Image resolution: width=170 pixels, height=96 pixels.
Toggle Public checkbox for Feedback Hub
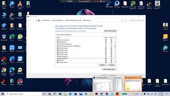(x=111, y=42)
